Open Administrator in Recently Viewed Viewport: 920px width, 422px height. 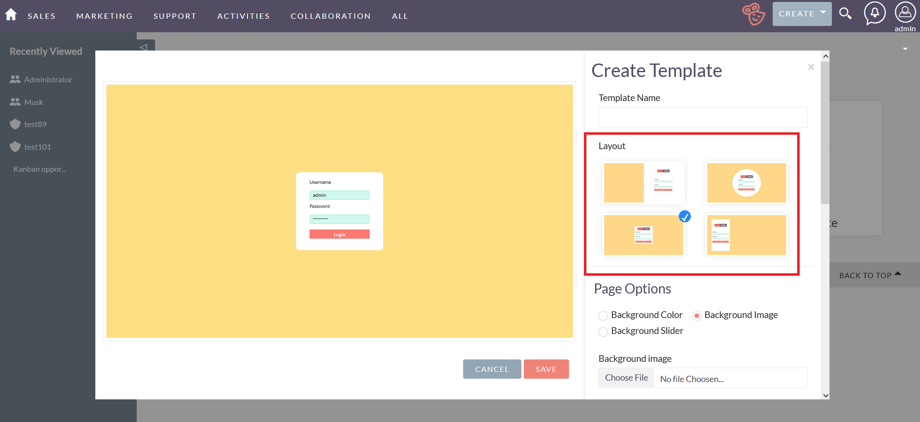(48, 79)
